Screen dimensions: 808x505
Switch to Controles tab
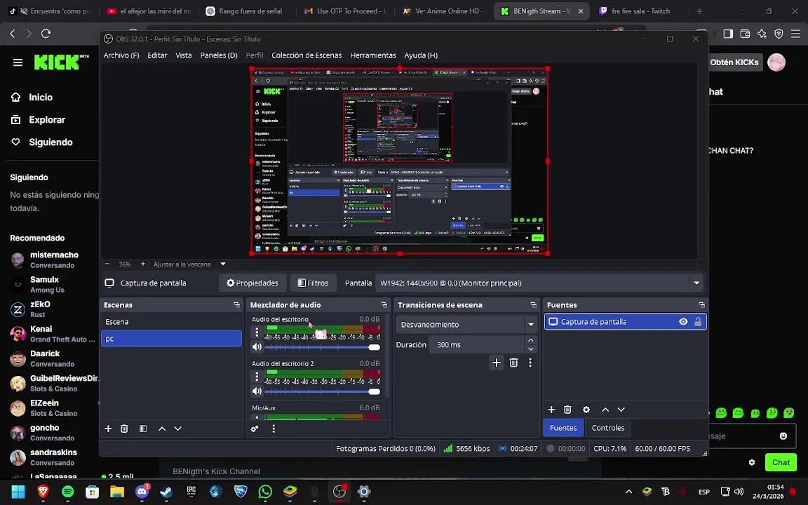(x=608, y=428)
